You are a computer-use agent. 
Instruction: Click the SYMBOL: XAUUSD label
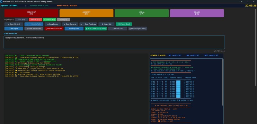[x=158, y=55]
